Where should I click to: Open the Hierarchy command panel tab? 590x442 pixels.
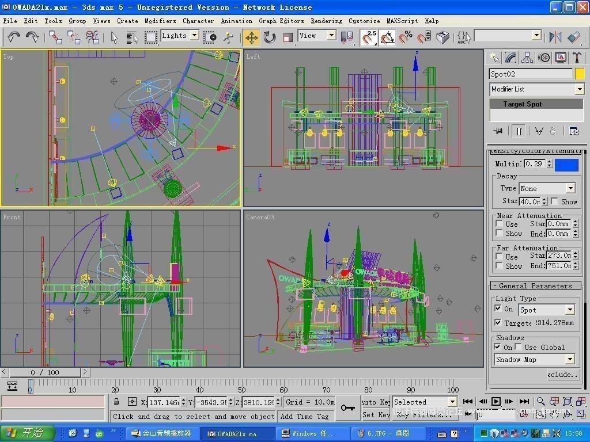coord(527,58)
